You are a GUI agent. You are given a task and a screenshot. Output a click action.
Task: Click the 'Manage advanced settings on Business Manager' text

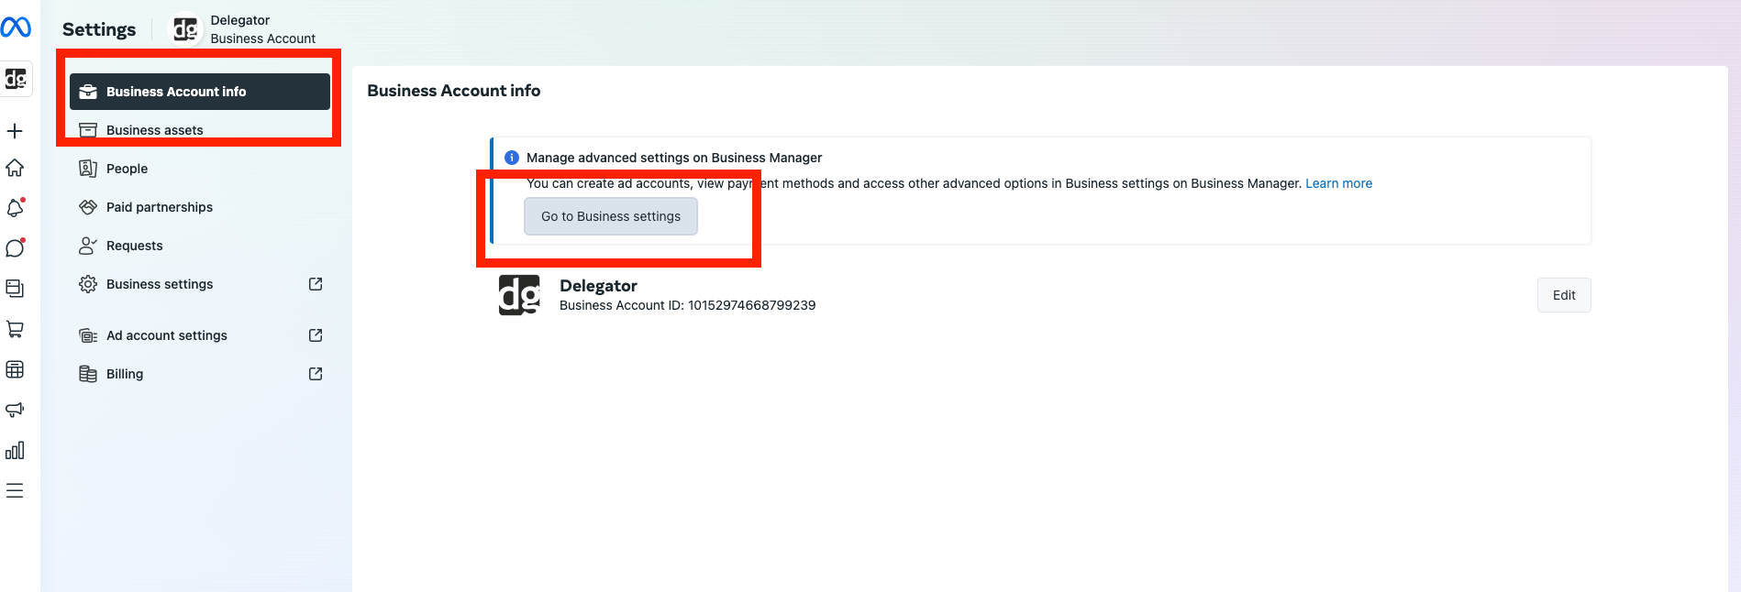pyautogui.click(x=674, y=158)
